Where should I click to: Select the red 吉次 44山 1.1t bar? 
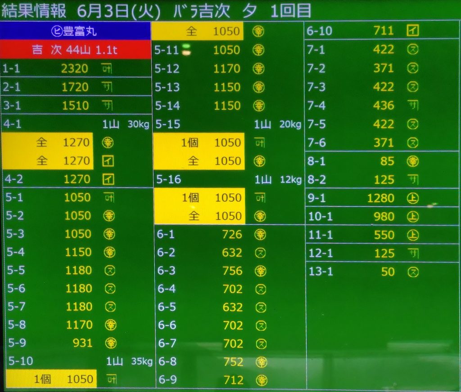click(x=75, y=50)
